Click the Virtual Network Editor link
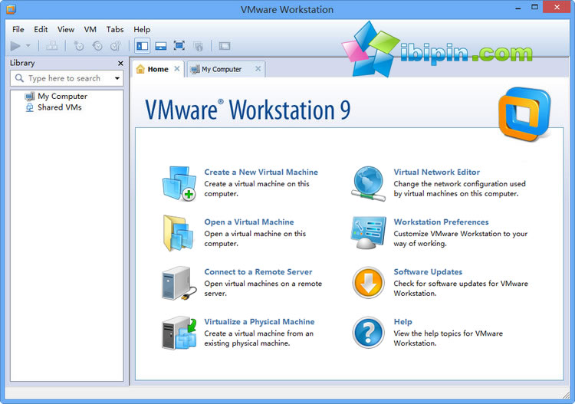 (437, 172)
